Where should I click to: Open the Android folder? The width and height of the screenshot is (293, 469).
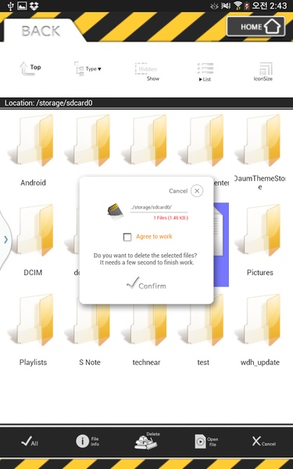[33, 150]
